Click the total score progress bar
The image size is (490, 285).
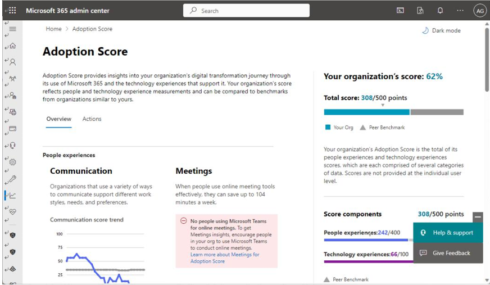pyautogui.click(x=394, y=112)
